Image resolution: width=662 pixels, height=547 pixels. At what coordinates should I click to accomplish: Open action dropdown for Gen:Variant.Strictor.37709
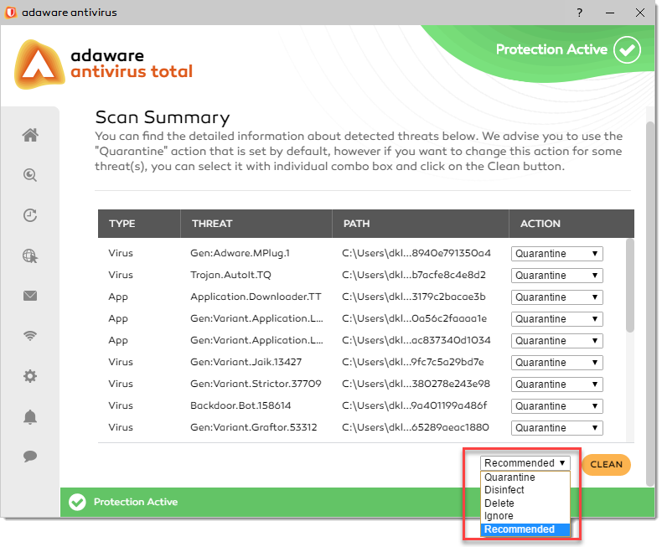557,384
